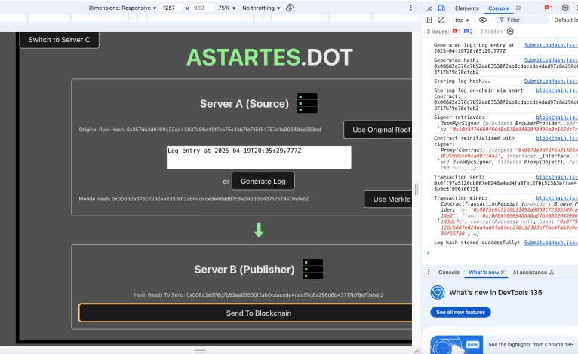Toggle the device toolbar icon
578x354 pixels.
[x=442, y=8]
